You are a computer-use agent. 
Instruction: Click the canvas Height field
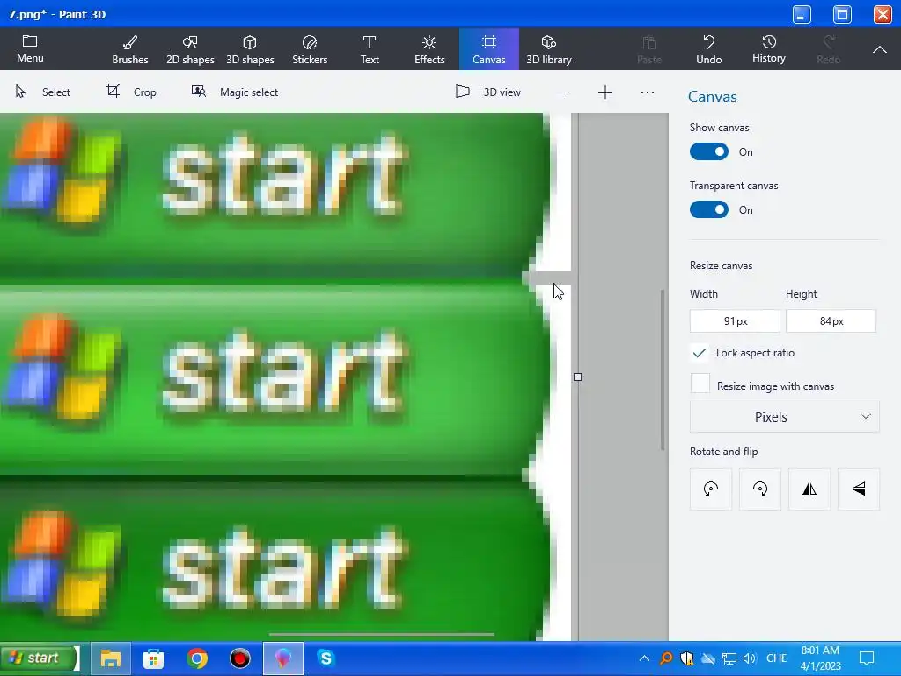[x=831, y=320]
